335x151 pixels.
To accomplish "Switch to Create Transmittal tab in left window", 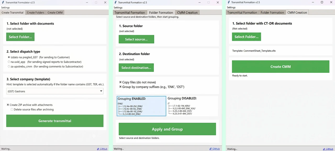I will click(13, 13).
